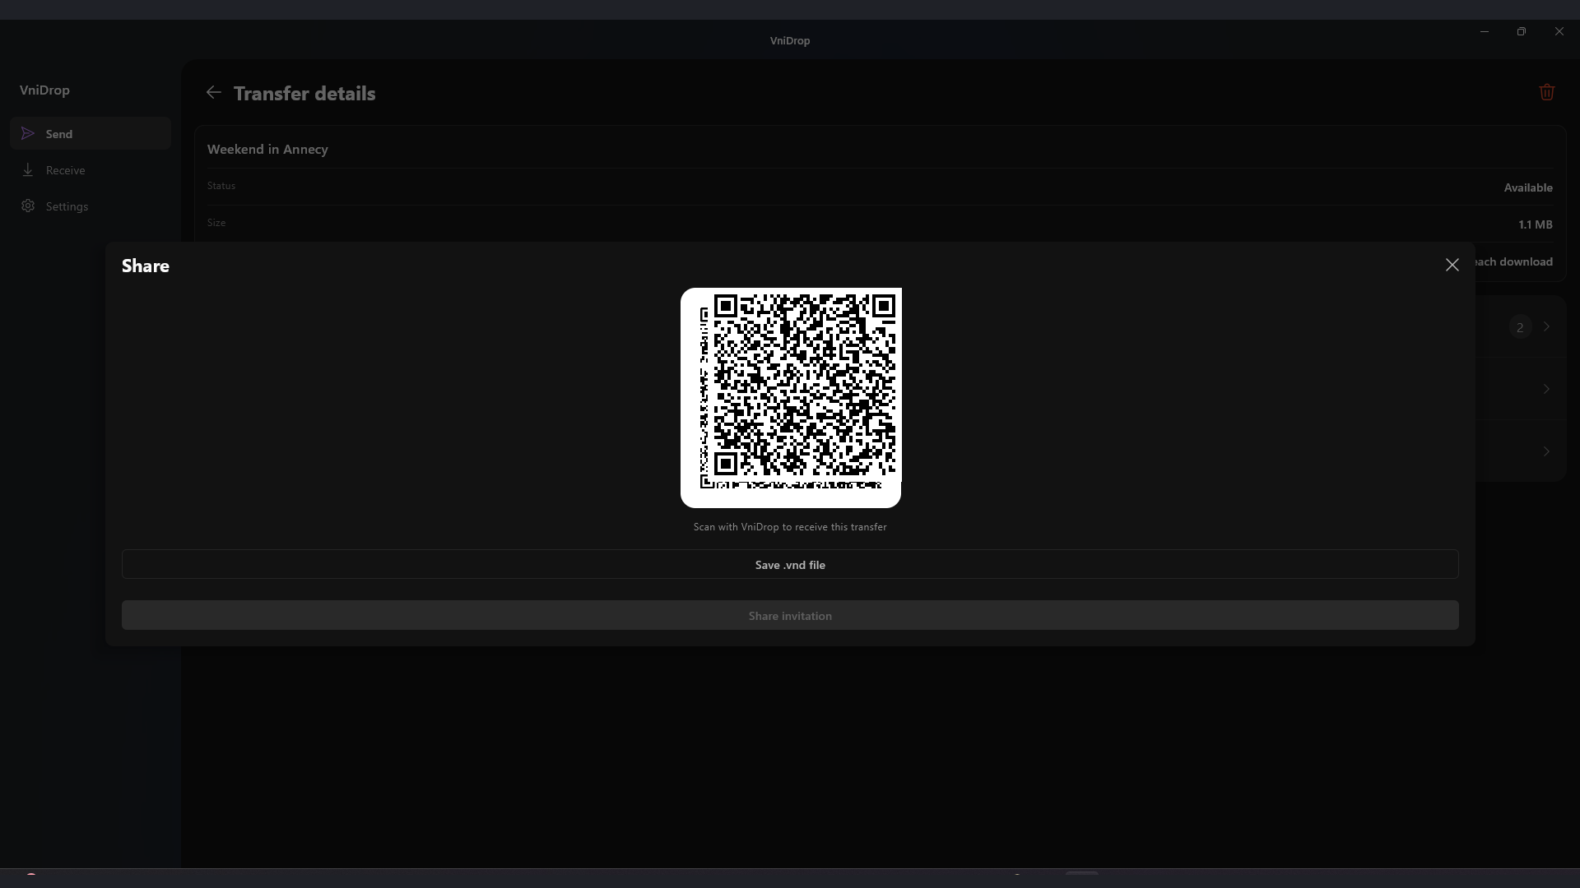Select the QR code image

pos(791,398)
